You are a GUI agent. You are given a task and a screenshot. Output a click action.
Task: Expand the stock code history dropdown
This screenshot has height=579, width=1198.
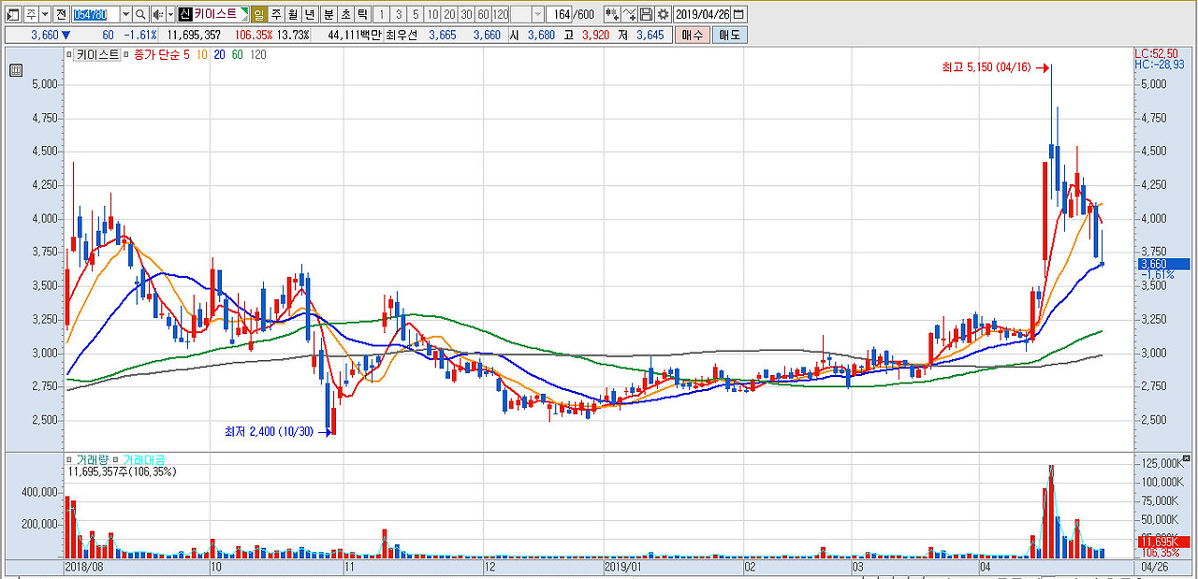coord(125,15)
